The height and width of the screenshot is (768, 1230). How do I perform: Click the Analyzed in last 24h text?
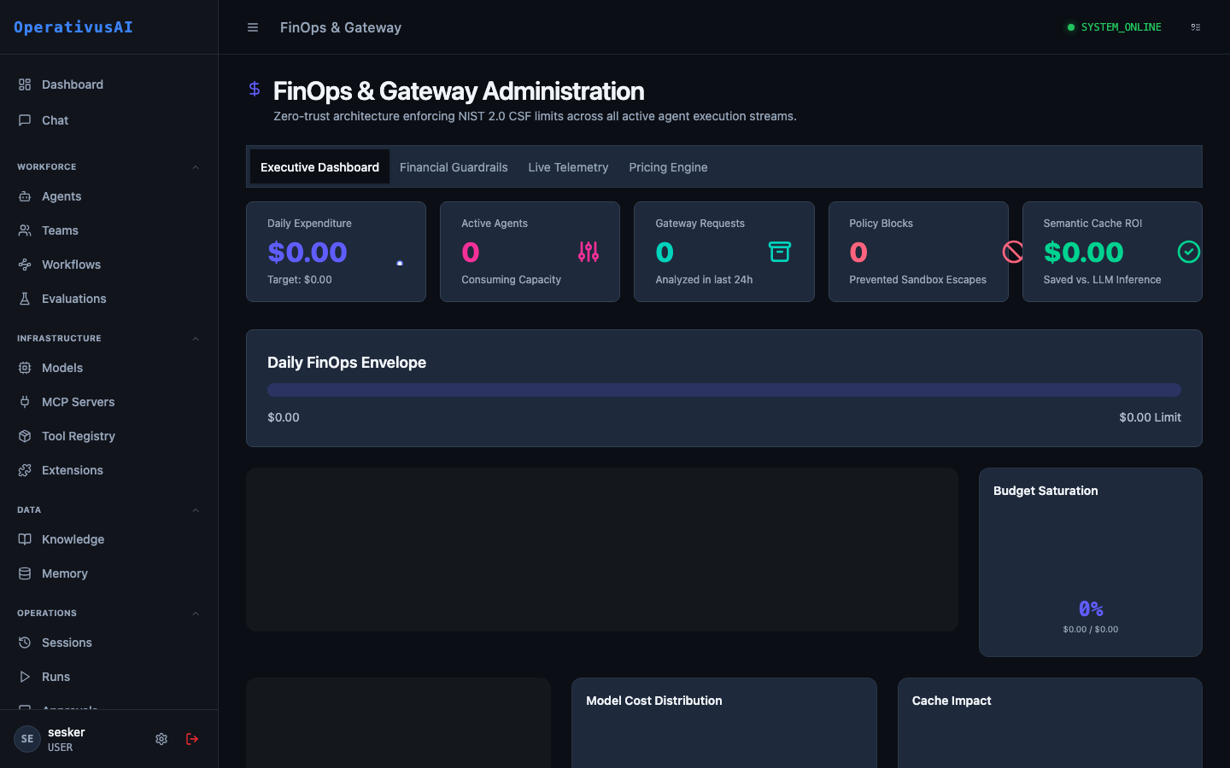pos(704,280)
